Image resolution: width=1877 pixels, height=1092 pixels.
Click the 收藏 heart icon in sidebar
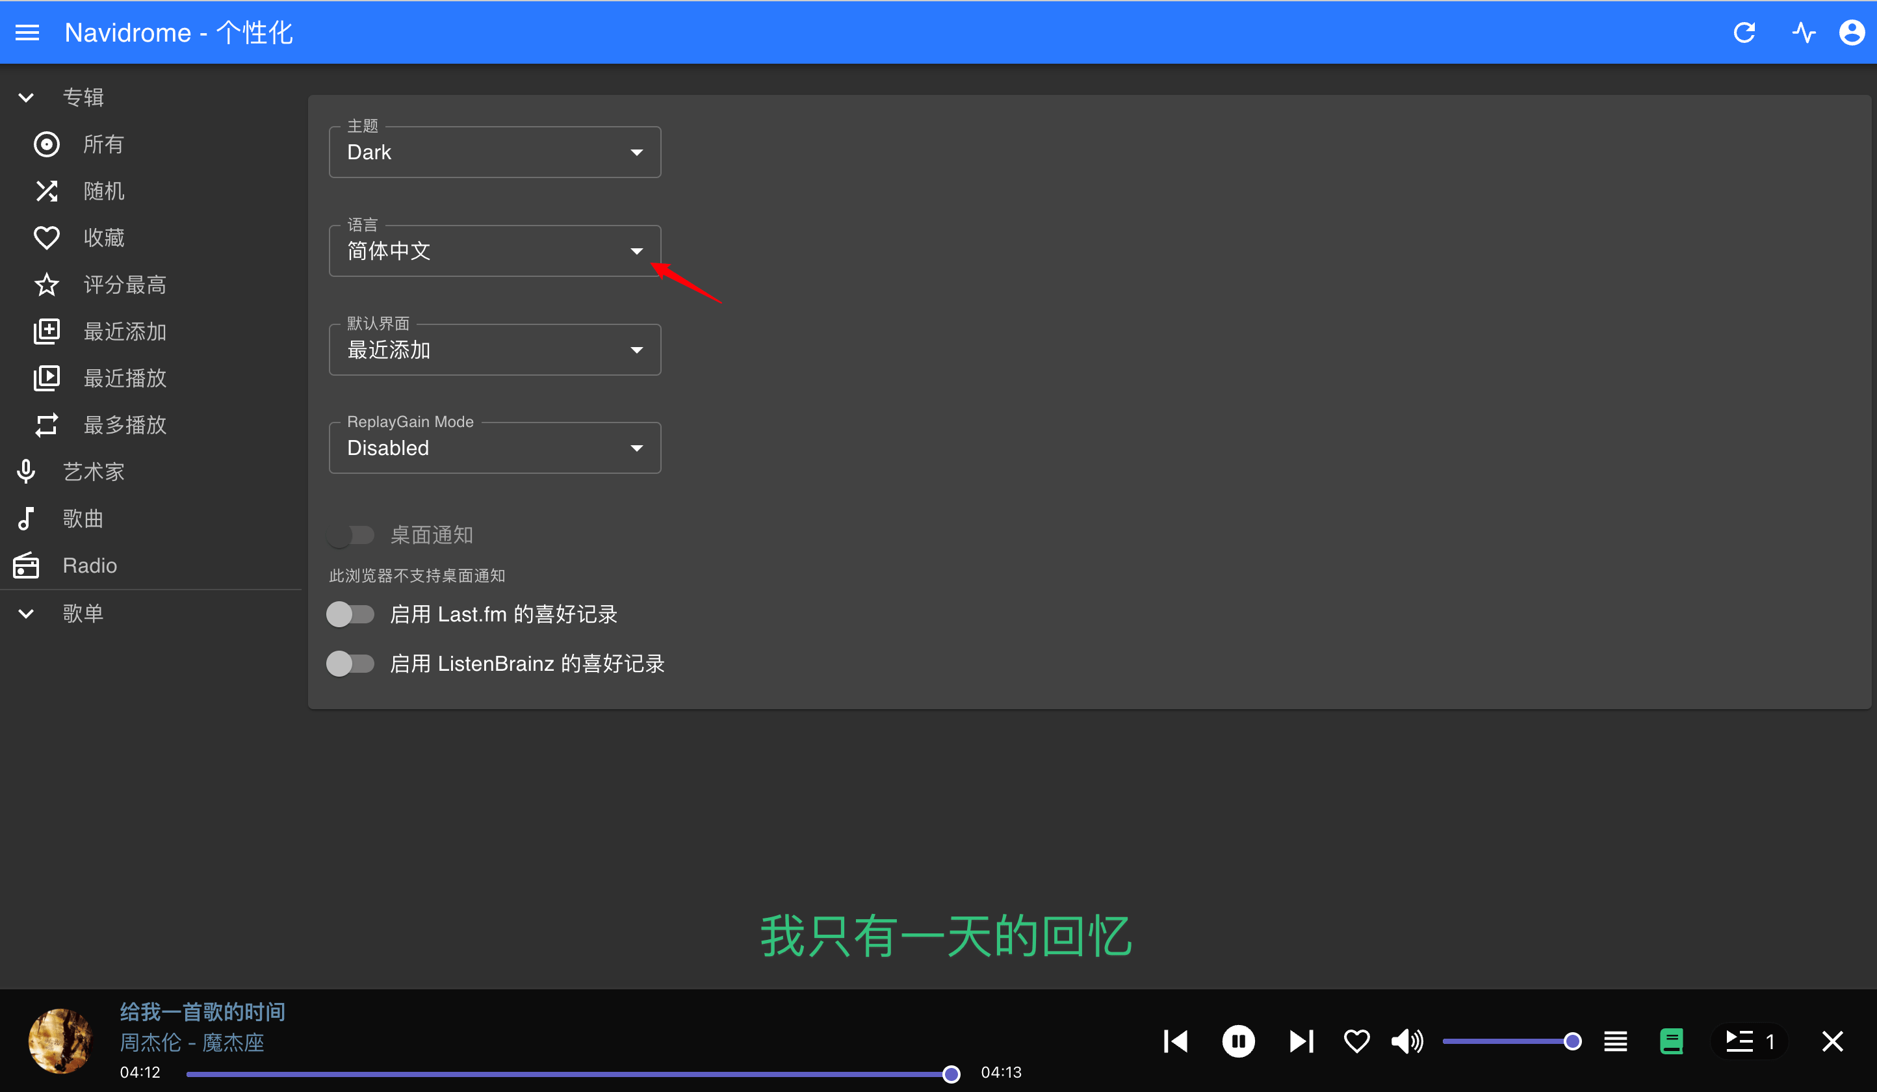46,239
